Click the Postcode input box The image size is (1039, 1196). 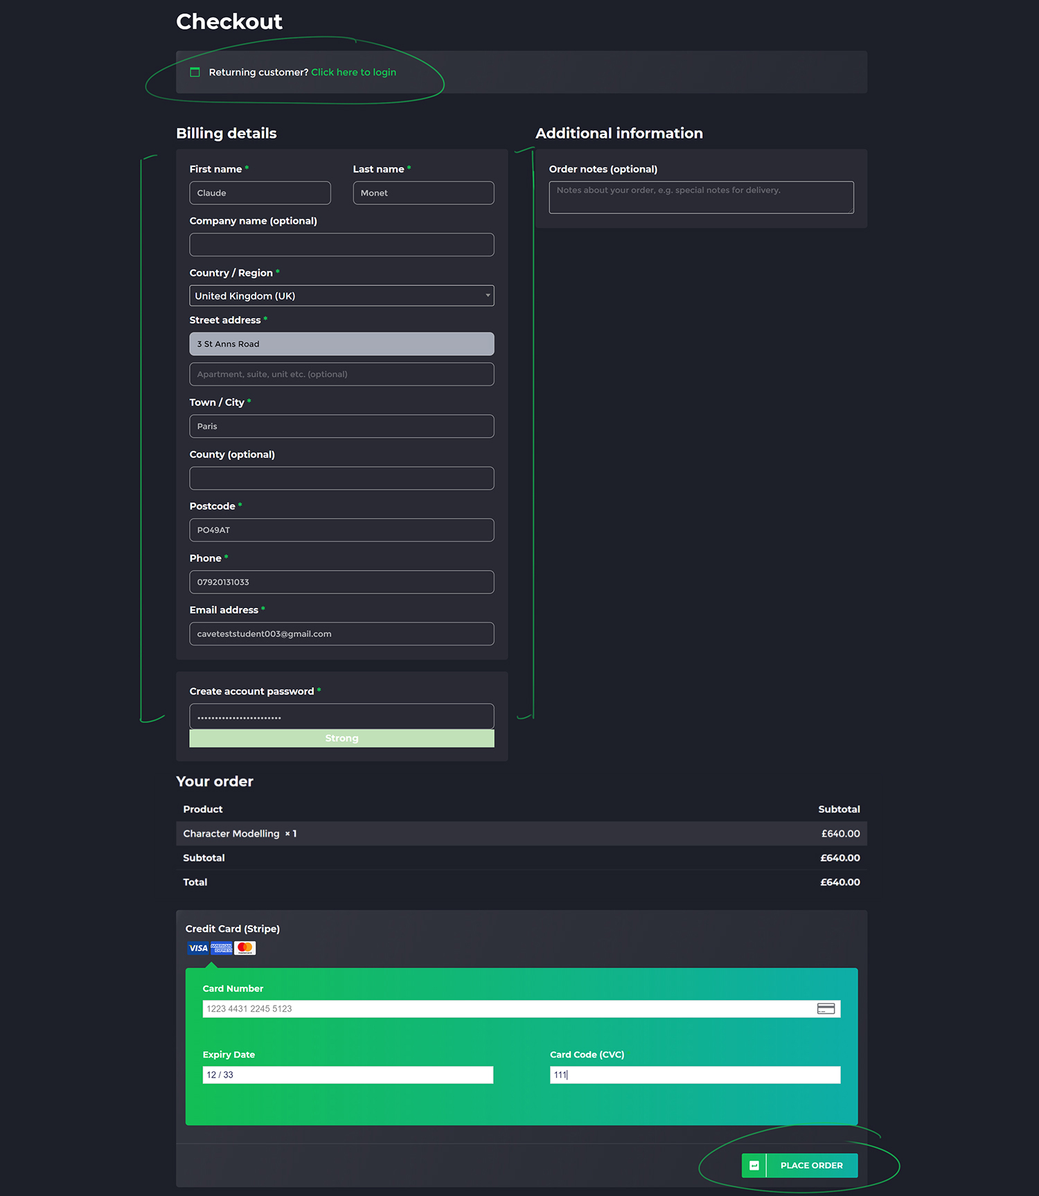point(341,530)
